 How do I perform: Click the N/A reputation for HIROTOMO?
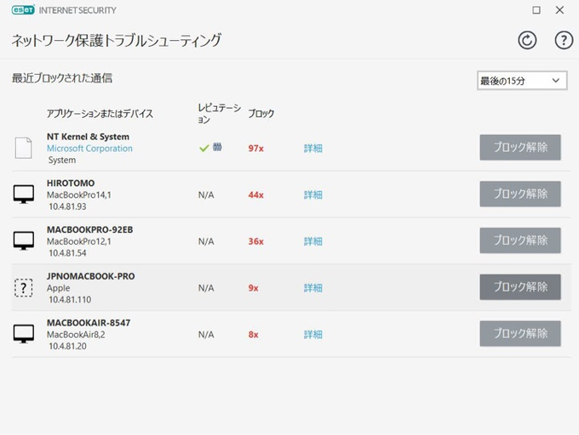pos(206,195)
